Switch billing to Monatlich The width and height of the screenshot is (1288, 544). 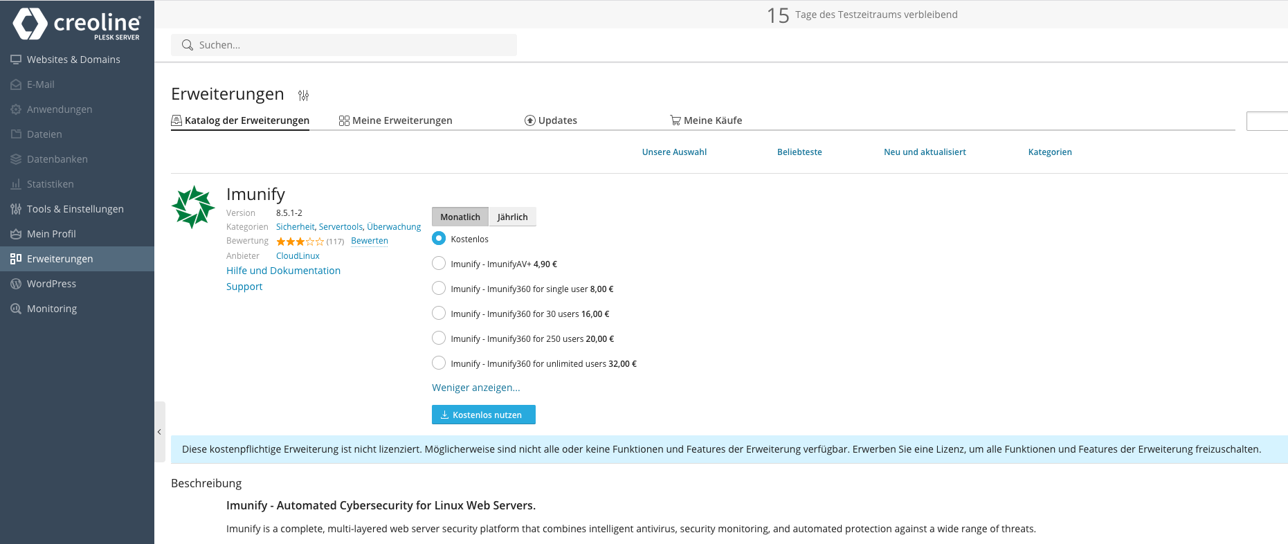(460, 217)
